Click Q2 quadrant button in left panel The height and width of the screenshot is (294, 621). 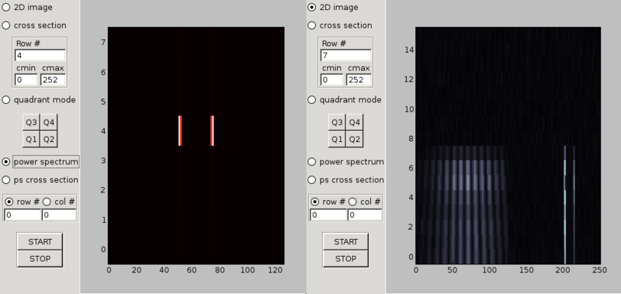[x=48, y=139]
